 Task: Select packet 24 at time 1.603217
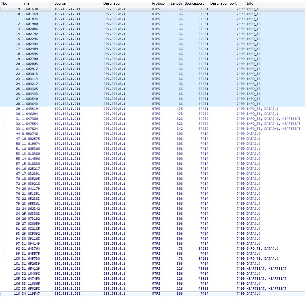point(152,84)
